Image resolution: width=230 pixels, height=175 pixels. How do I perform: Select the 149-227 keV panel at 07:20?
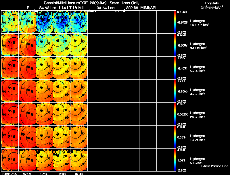coord(10,22)
